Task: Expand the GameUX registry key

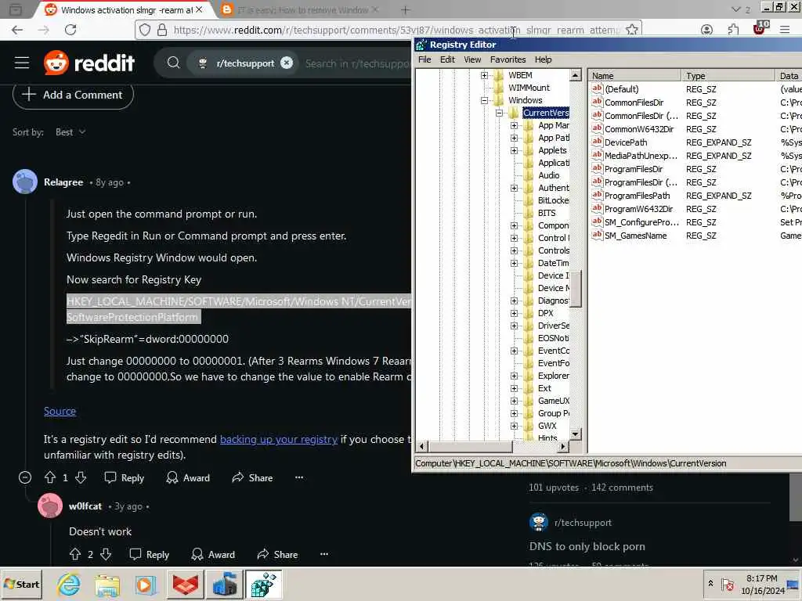Action: click(x=514, y=401)
